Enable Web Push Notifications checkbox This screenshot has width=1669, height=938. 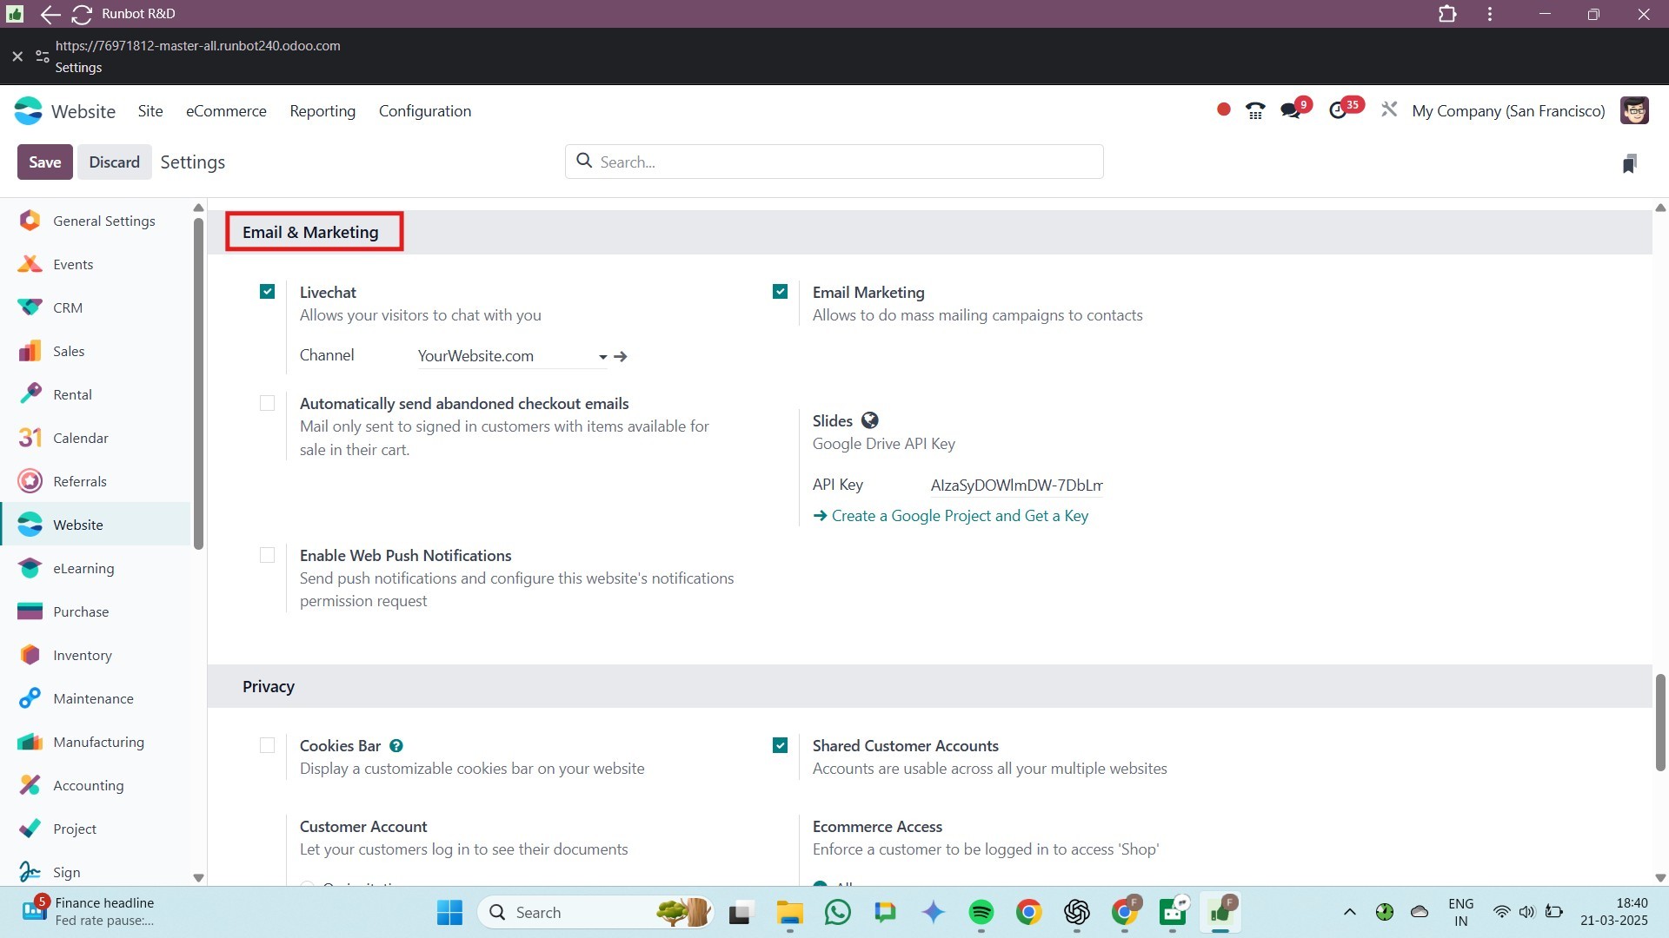click(267, 555)
